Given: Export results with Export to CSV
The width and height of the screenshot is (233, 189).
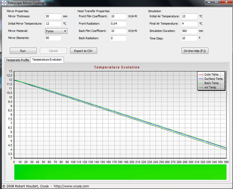Looking at the screenshot, I should [83, 51].
